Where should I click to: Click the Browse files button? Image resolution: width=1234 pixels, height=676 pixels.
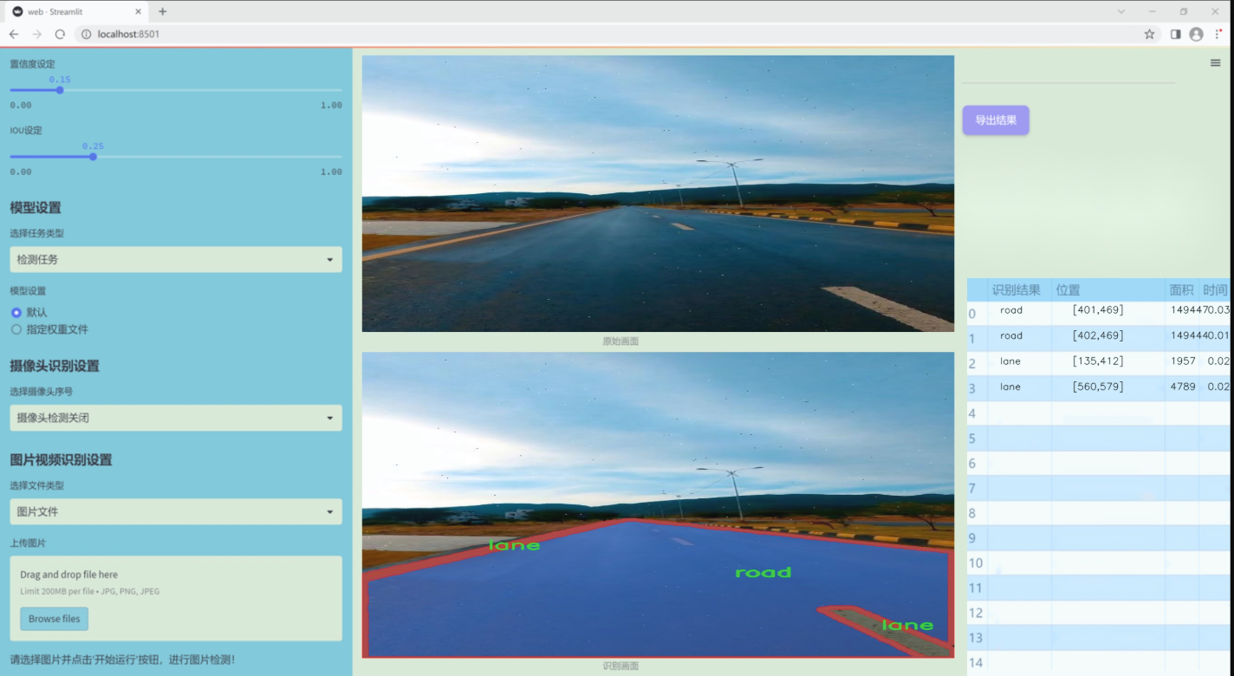pos(55,619)
